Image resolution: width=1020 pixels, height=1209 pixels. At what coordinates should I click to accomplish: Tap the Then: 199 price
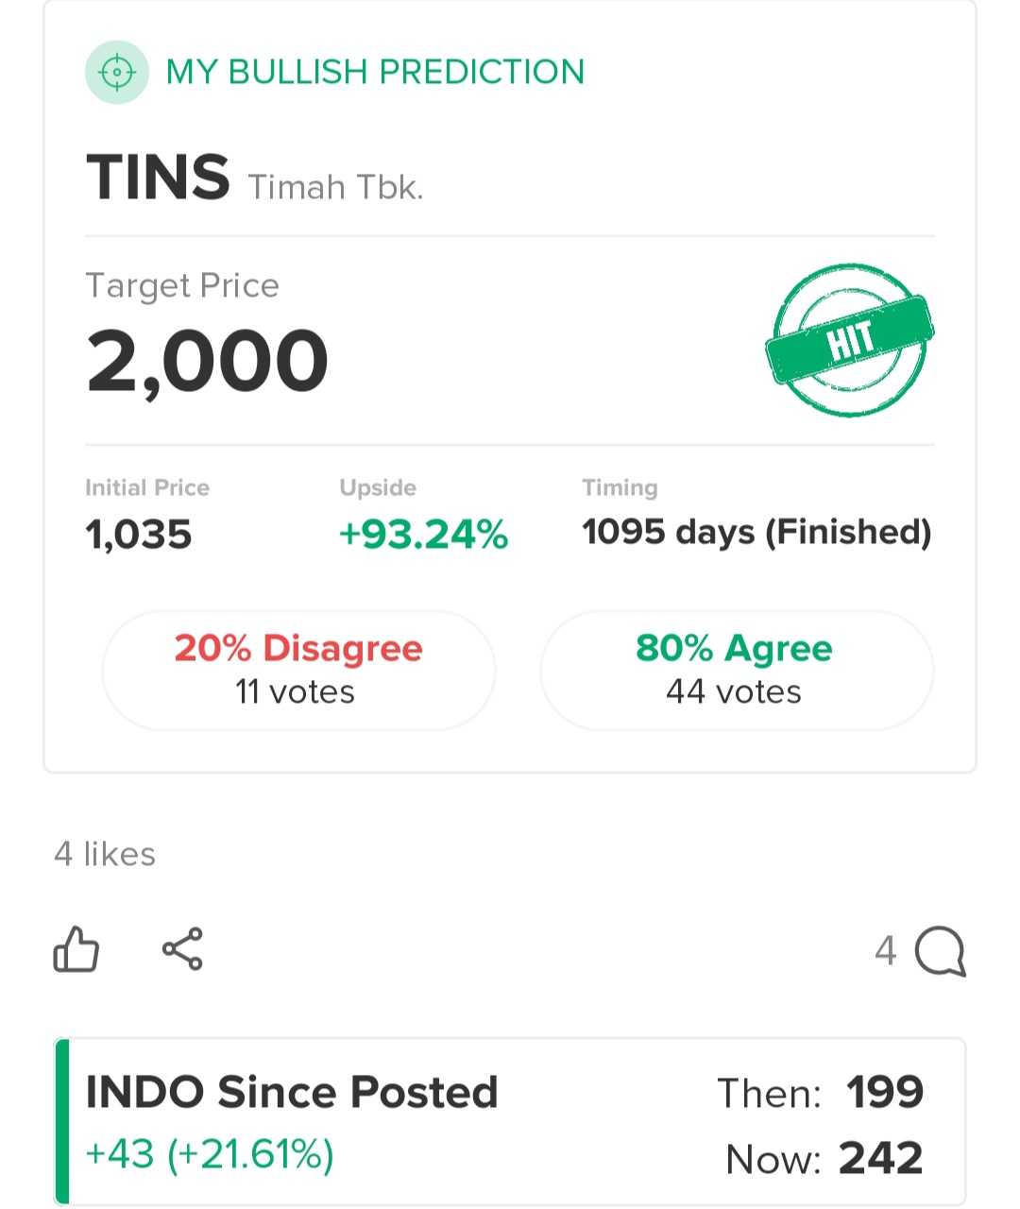(820, 1093)
